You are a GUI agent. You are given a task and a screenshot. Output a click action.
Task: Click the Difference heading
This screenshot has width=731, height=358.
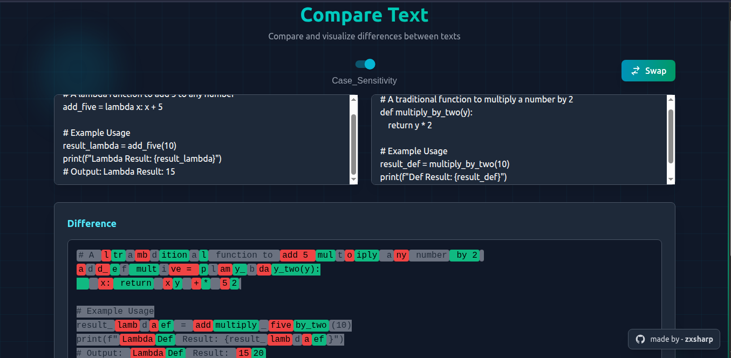[92, 223]
